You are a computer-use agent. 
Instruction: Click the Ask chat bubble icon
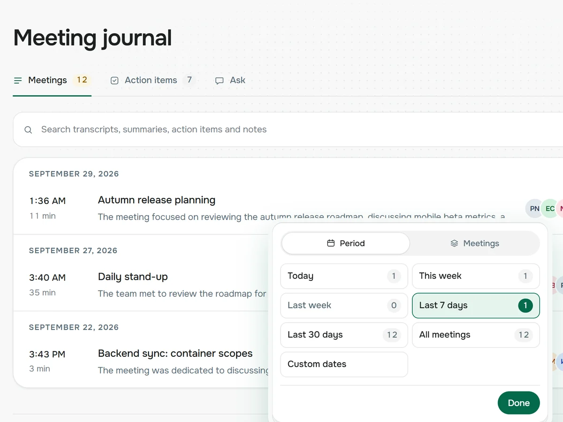[x=219, y=81]
